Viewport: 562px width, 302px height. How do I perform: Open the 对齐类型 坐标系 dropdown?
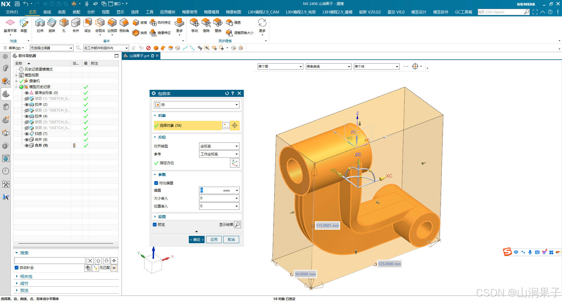coord(219,146)
